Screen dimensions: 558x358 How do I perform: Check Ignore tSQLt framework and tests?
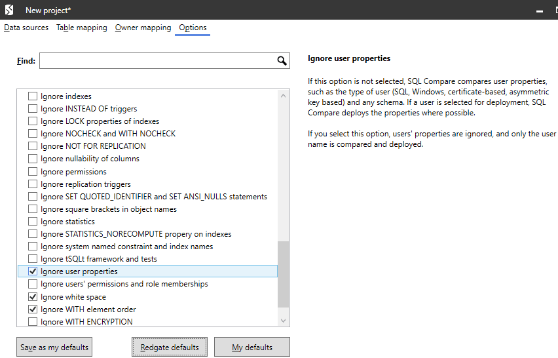coord(33,259)
